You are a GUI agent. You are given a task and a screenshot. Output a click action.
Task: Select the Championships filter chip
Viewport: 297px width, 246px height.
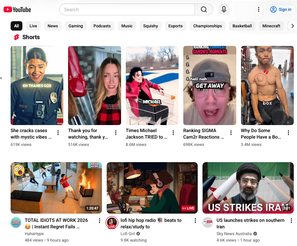point(208,26)
